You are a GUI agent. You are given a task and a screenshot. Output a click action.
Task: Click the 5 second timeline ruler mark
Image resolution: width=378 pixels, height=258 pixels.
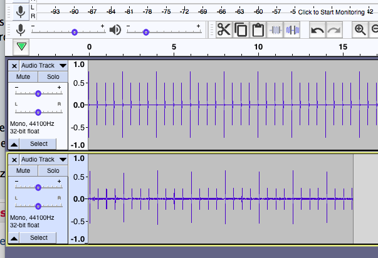point(174,47)
